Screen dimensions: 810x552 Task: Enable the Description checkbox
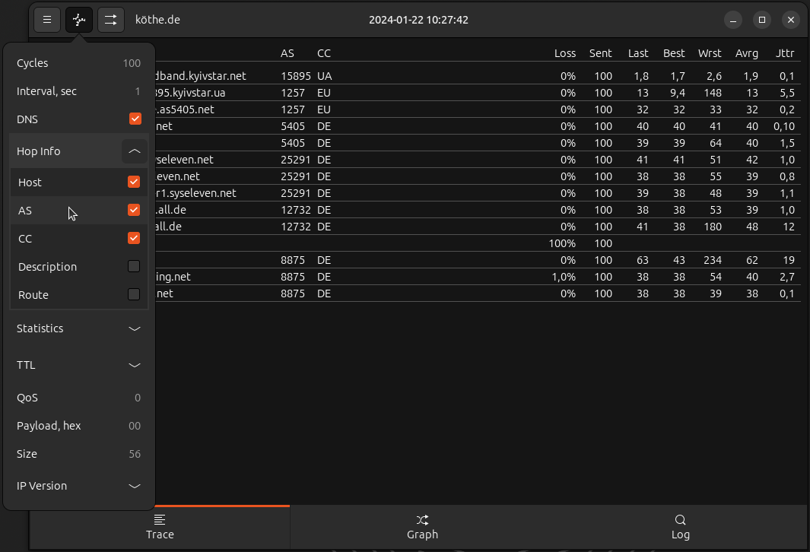point(134,266)
